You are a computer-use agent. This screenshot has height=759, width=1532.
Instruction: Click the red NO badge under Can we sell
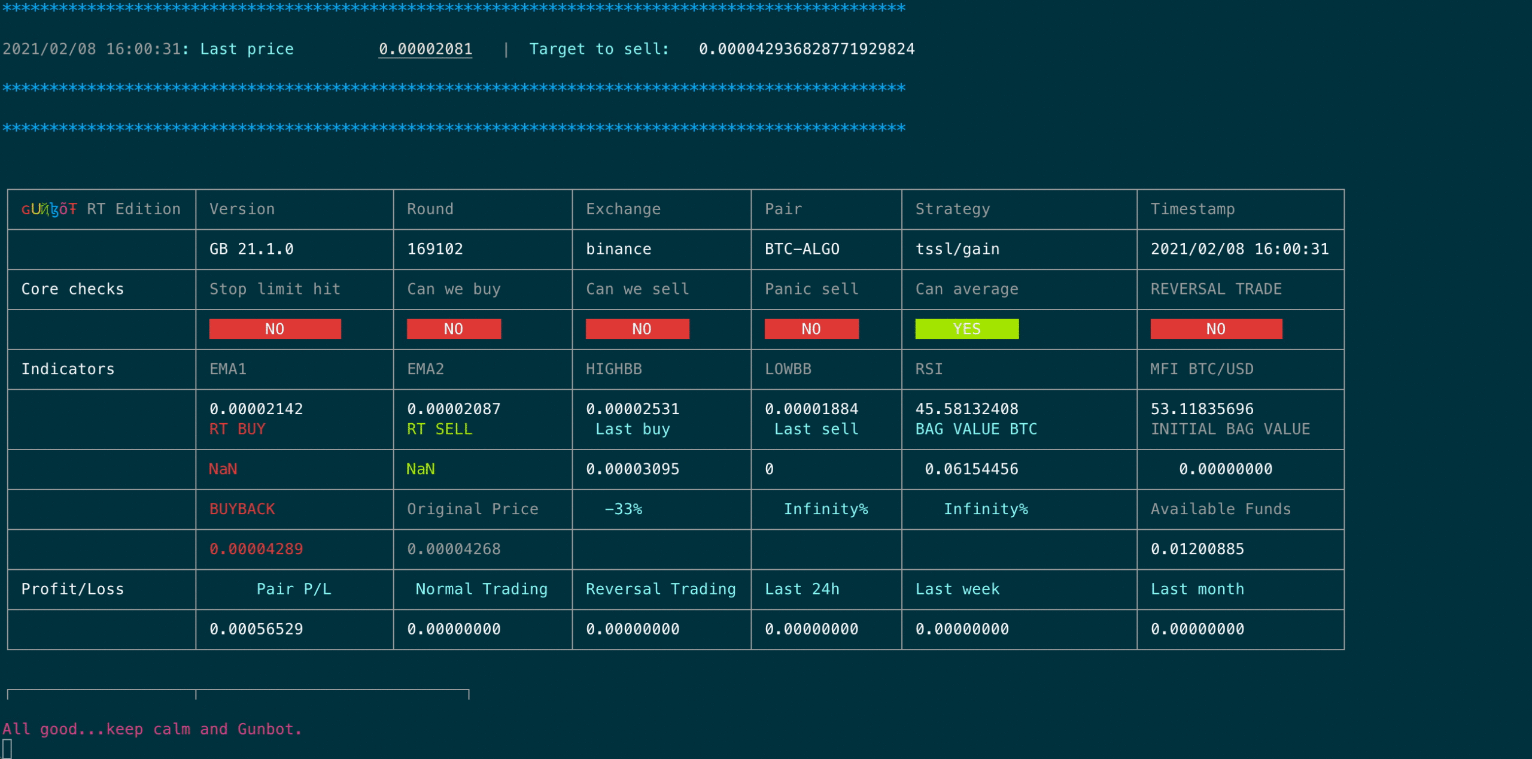[x=637, y=329]
